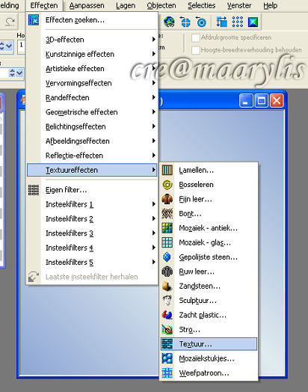The height and width of the screenshot is (392, 308).
Task: Select the Gepolijste steen… effect
Action: pos(209,257)
